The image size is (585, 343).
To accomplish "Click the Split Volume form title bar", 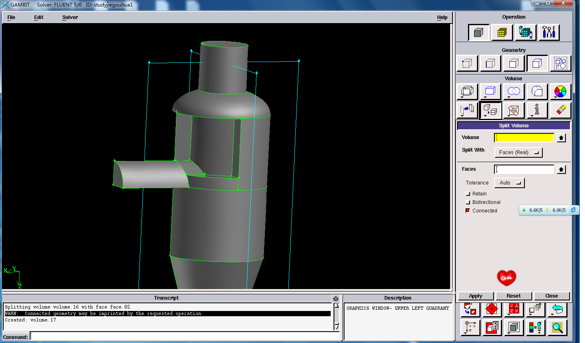I will [x=513, y=126].
